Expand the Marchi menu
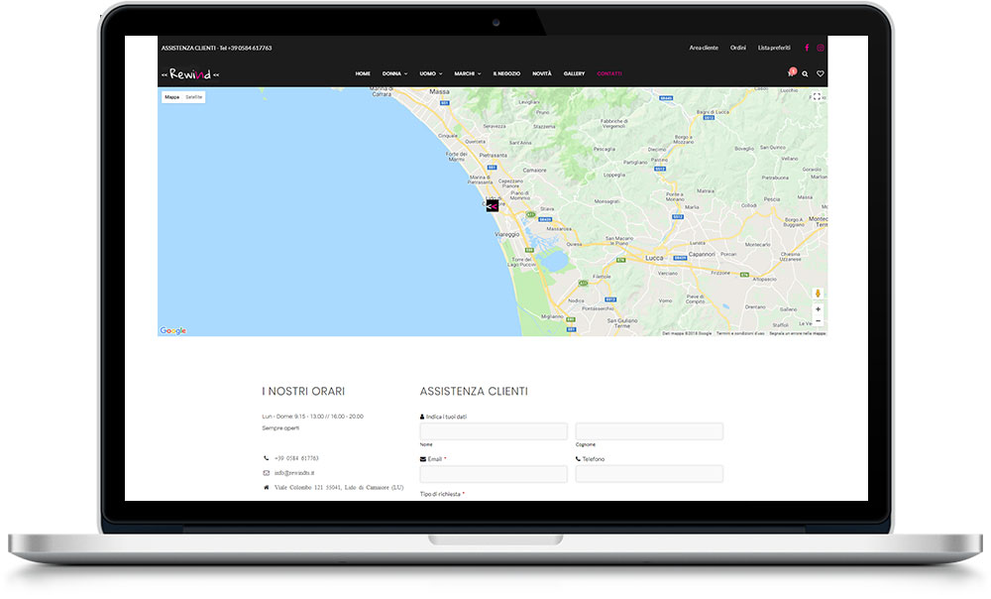The height and width of the screenshot is (599, 991). [x=468, y=73]
